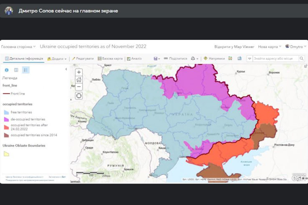Open the Додати dropdown menu

tap(57, 59)
